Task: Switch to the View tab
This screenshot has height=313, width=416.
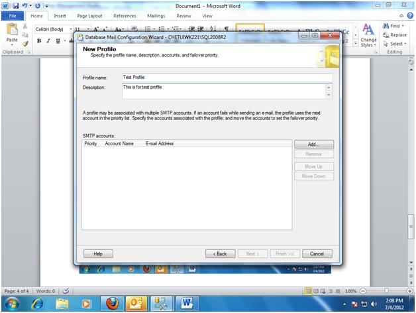Action: pyautogui.click(x=207, y=16)
